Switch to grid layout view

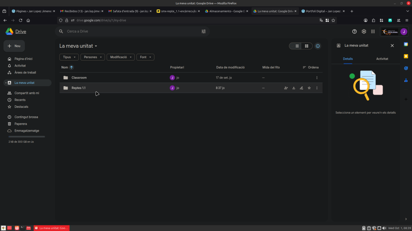coord(307,46)
